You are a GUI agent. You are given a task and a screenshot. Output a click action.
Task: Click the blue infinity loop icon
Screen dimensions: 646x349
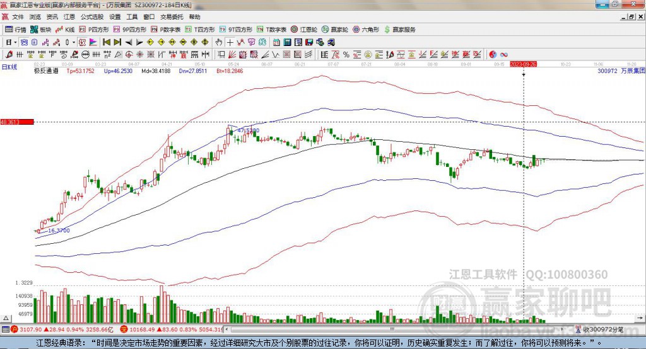(503, 55)
